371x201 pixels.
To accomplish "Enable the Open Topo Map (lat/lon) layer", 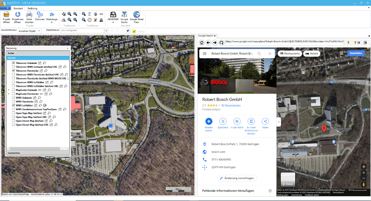I will [13, 113].
